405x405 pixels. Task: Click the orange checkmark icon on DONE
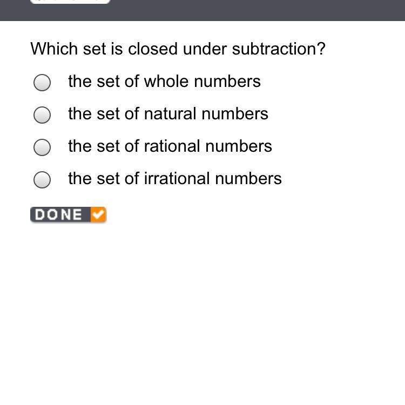click(98, 214)
